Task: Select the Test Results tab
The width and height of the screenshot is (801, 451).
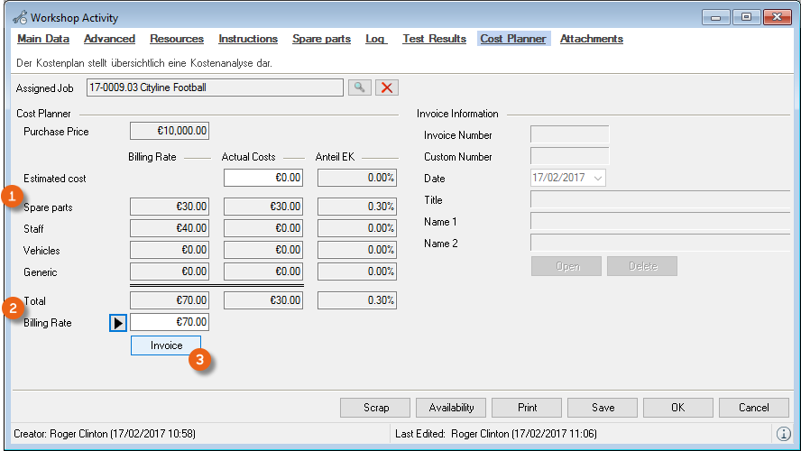Action: click(x=434, y=39)
